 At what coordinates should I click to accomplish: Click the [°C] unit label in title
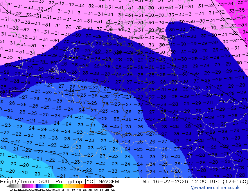[90, 182]
